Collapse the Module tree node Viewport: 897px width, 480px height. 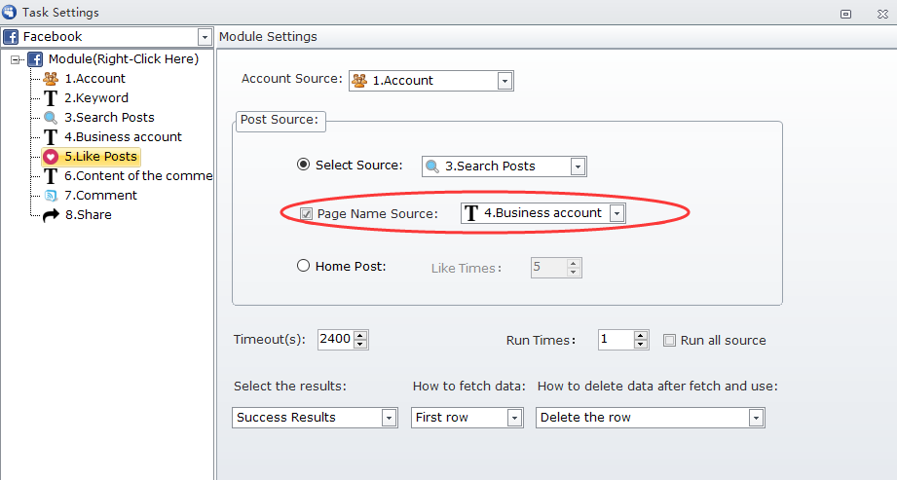pyautogui.click(x=17, y=59)
